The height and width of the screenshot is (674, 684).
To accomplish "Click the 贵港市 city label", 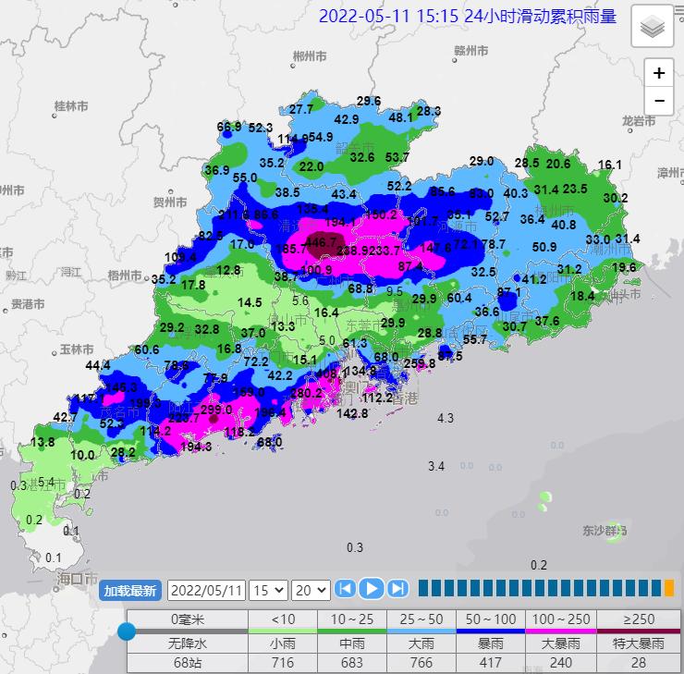I will coord(28,303).
